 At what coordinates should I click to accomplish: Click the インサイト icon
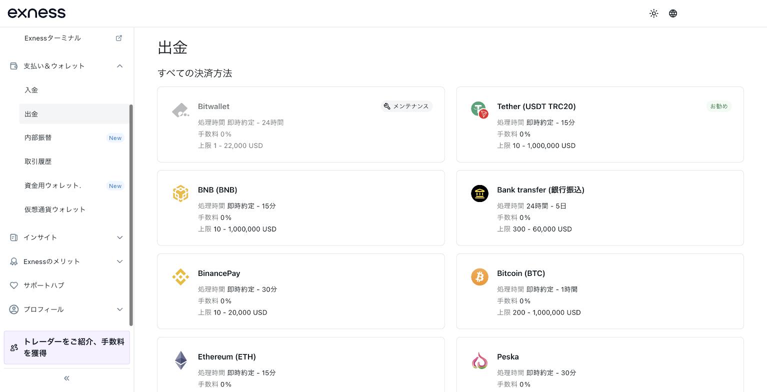(x=14, y=237)
